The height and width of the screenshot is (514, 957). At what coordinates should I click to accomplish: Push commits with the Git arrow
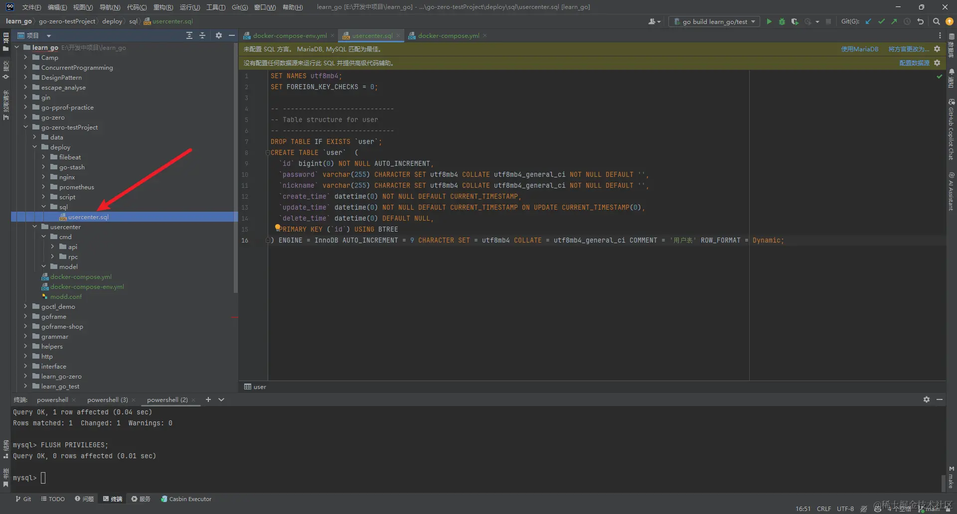point(894,21)
